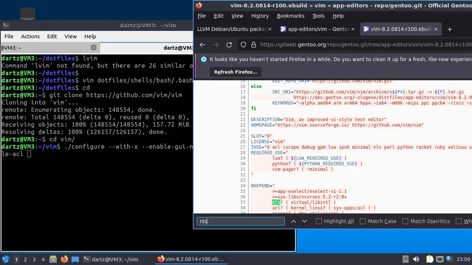This screenshot has height=265, width=472.
Task: Click the Firefox back arrow button
Action: pyautogui.click(x=202, y=45)
